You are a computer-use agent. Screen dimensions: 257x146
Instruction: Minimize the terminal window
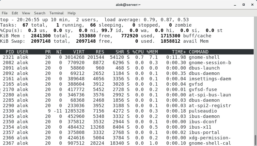tap(235, 5)
